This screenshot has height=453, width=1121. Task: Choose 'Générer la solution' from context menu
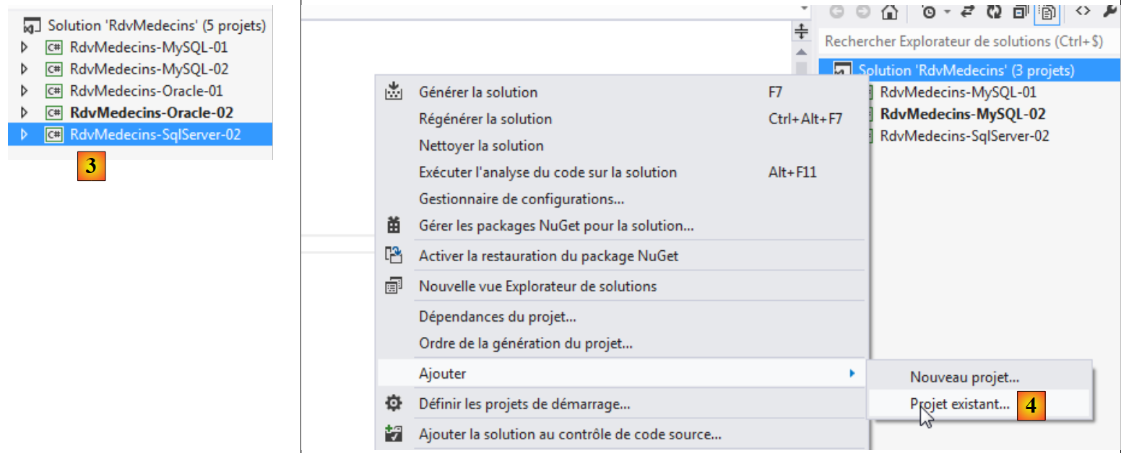[478, 92]
